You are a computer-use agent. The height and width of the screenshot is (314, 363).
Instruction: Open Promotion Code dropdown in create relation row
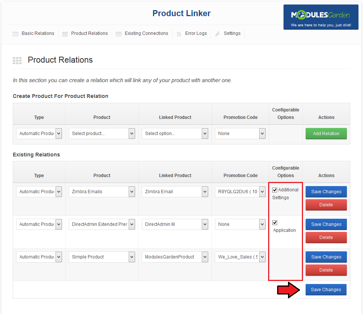point(240,134)
